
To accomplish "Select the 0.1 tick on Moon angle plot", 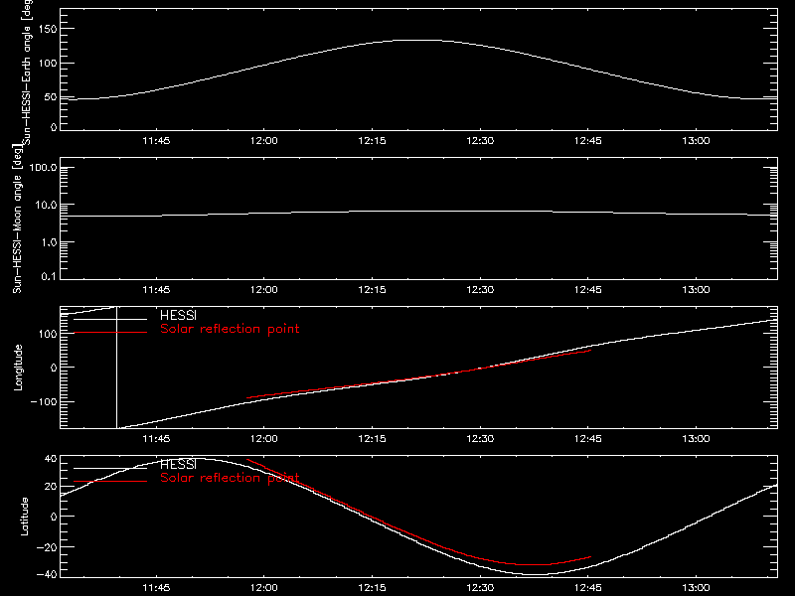I will pyautogui.click(x=49, y=276).
